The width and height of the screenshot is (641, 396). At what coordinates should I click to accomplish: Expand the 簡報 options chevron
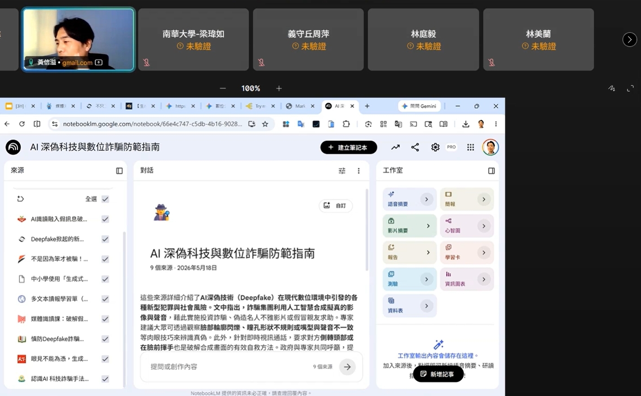483,199
